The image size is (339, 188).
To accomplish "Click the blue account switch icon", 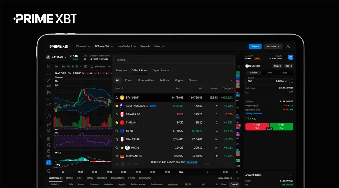I will (x=290, y=57).
